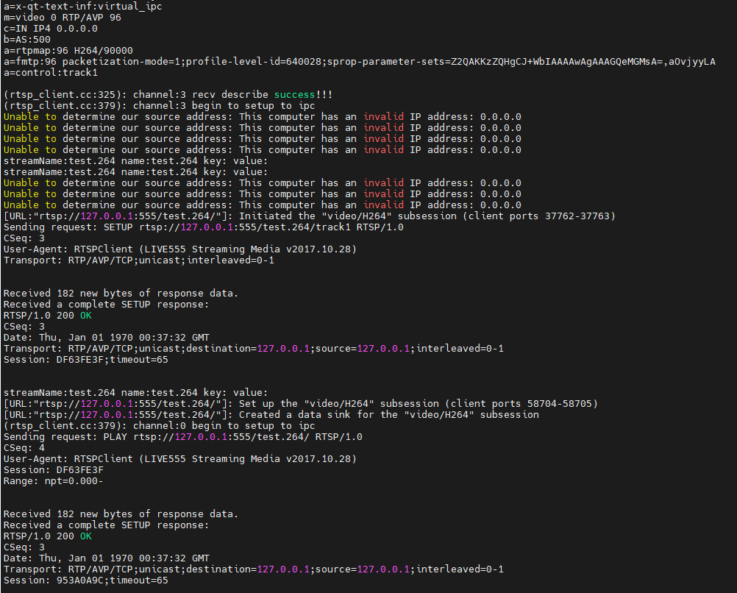Click the 'Session: DF63FE3F;timeout=65' line
The width and height of the screenshot is (737, 593).
[85, 360]
